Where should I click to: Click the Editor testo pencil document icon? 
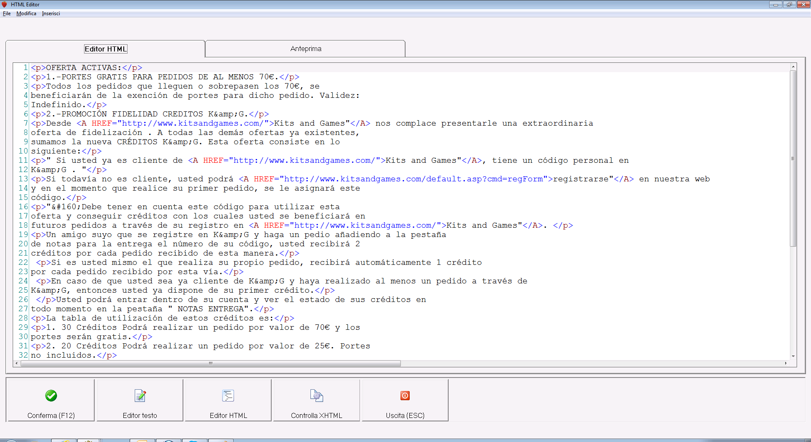coord(140,396)
